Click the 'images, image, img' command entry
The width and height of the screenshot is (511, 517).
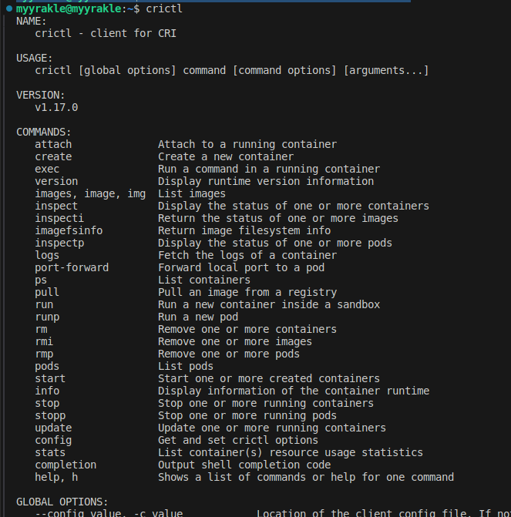pos(90,193)
